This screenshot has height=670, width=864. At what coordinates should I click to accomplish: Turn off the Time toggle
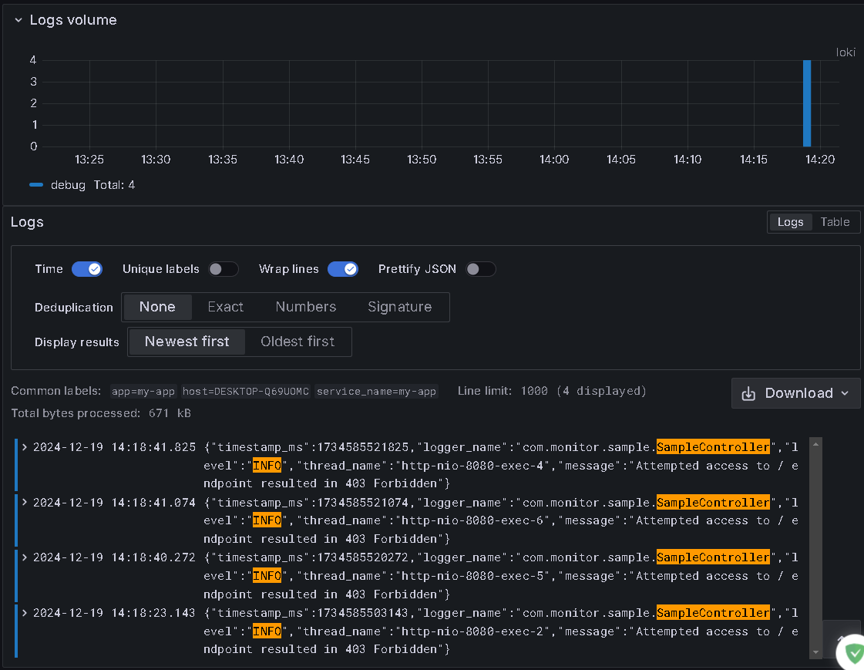tap(87, 269)
